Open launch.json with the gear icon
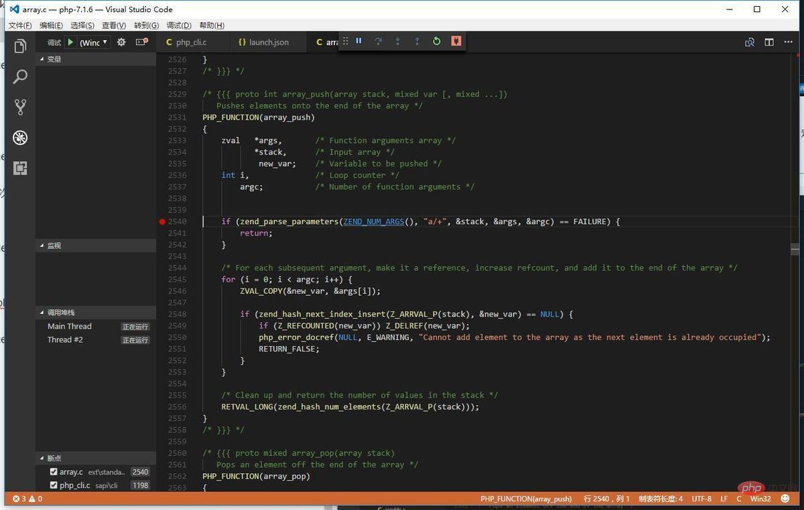The height and width of the screenshot is (510, 804). (x=121, y=42)
